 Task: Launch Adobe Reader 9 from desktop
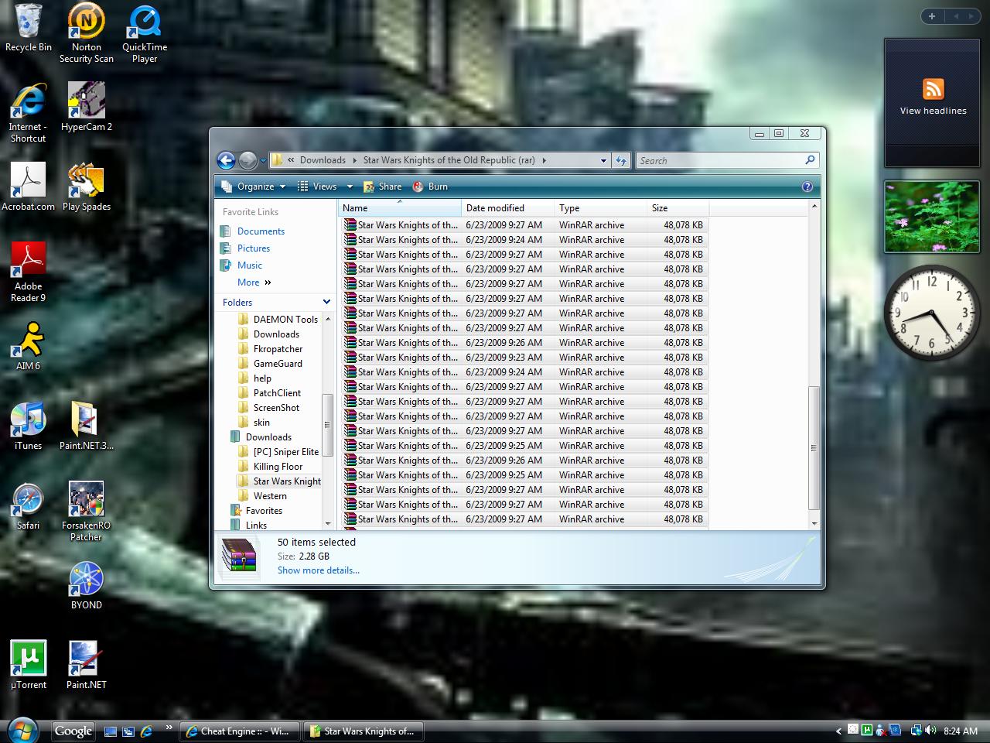point(29,272)
